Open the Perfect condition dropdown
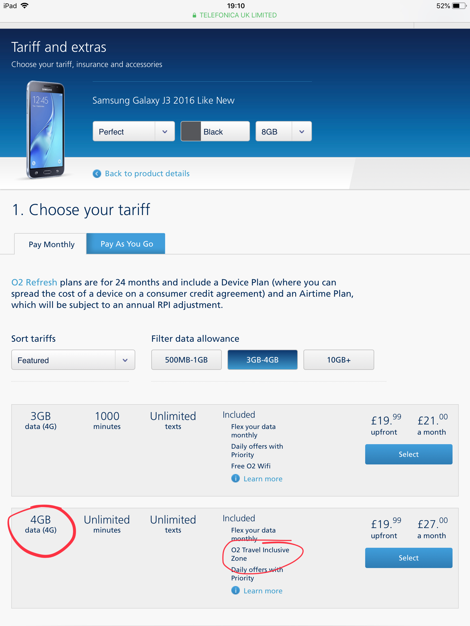Screen dimensions: 470x626 (x=134, y=131)
